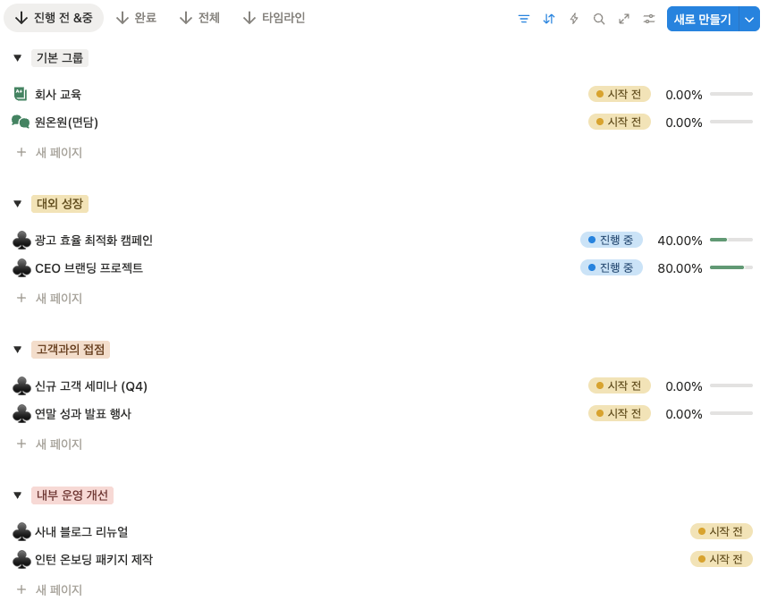Open the 연말 성과 발표 행사 page
This screenshot has height=601, width=777.
pos(81,413)
